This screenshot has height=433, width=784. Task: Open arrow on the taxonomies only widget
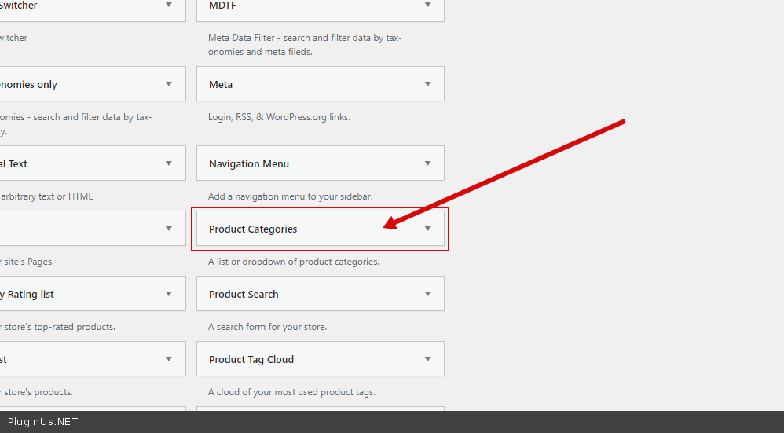(x=169, y=84)
